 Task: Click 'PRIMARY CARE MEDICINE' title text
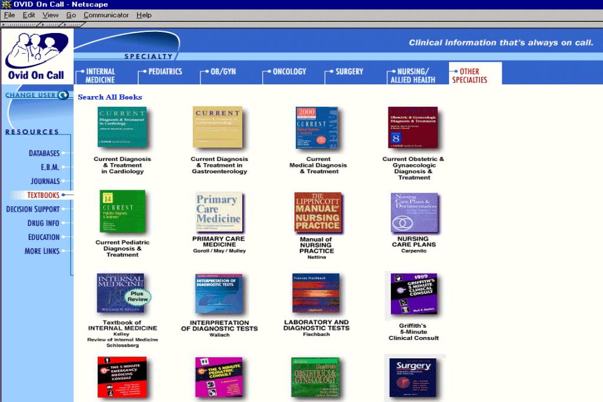(x=219, y=242)
